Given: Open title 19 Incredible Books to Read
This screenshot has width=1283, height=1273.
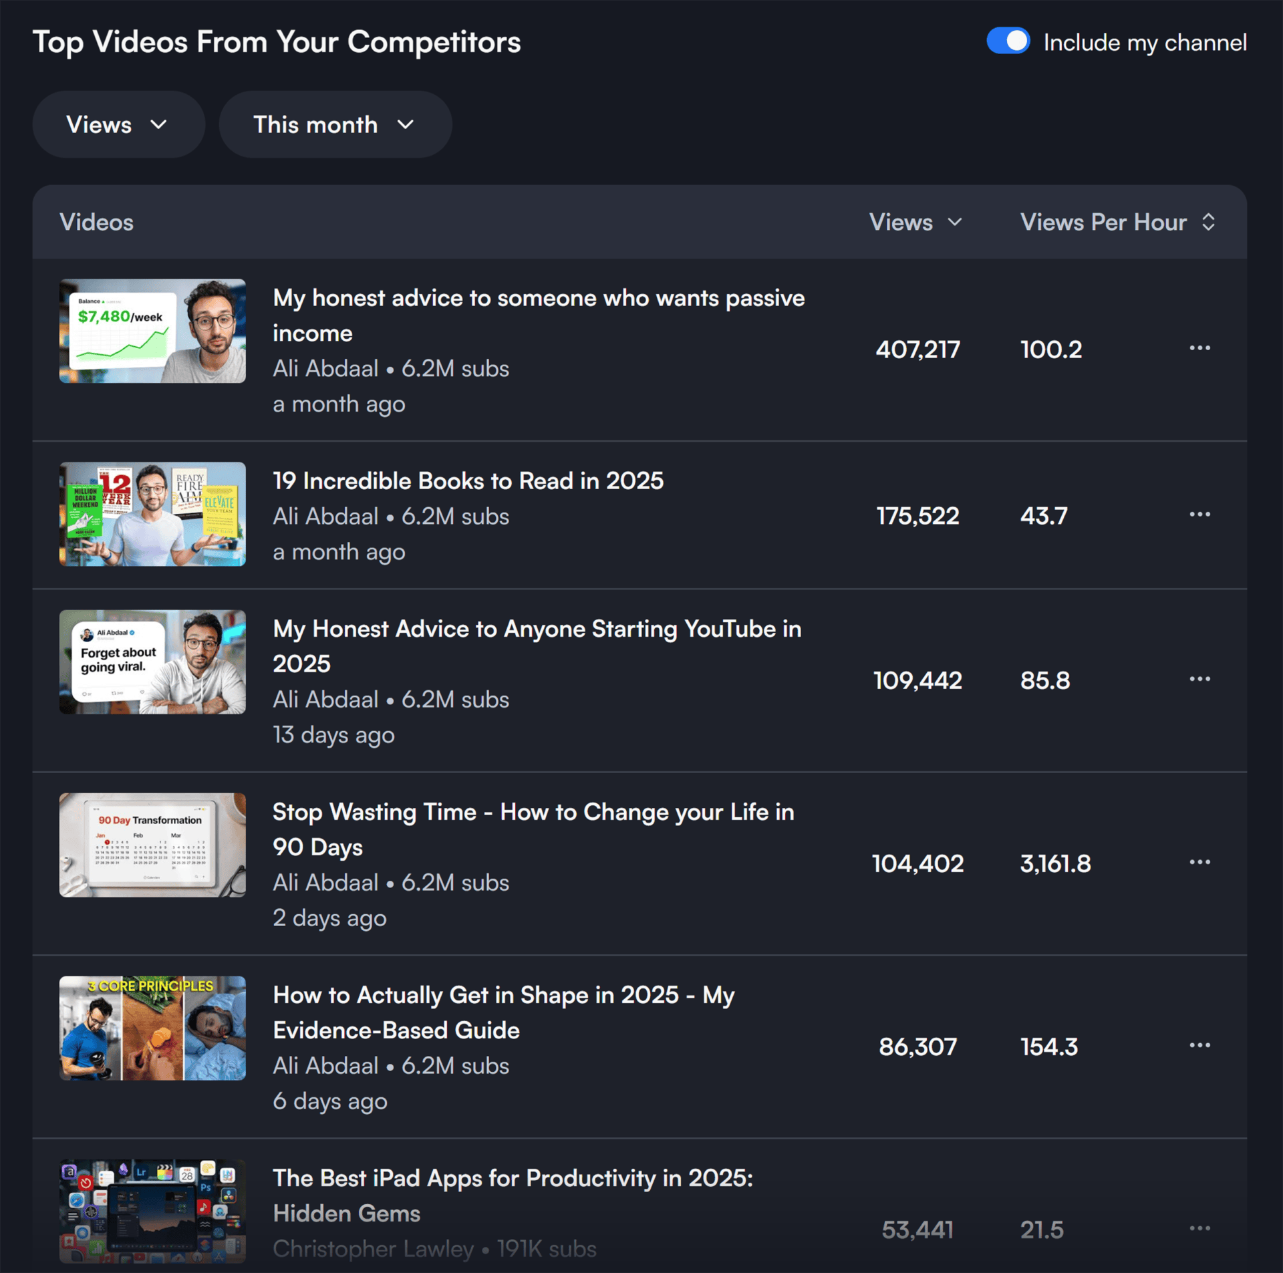Looking at the screenshot, I should point(468,480).
